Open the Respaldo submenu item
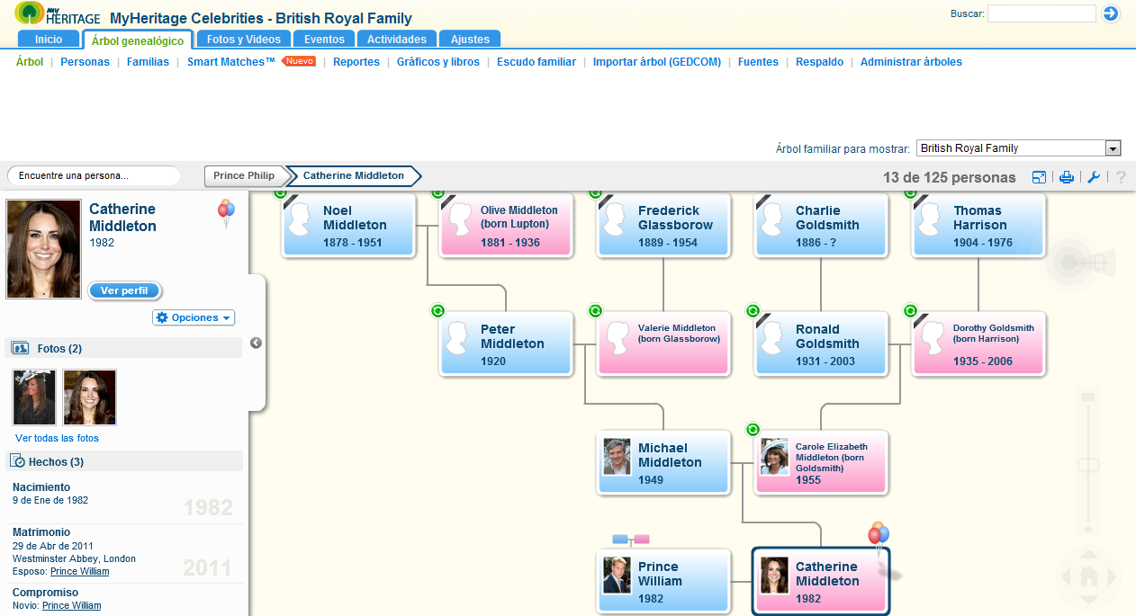Viewport: 1136px width, 616px height. tap(820, 62)
